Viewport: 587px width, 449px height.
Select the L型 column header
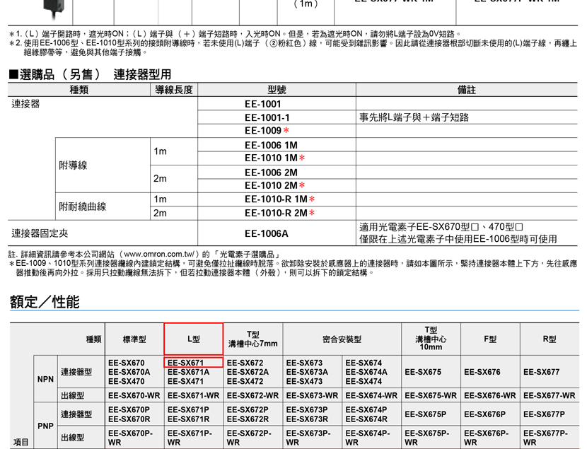(194, 339)
